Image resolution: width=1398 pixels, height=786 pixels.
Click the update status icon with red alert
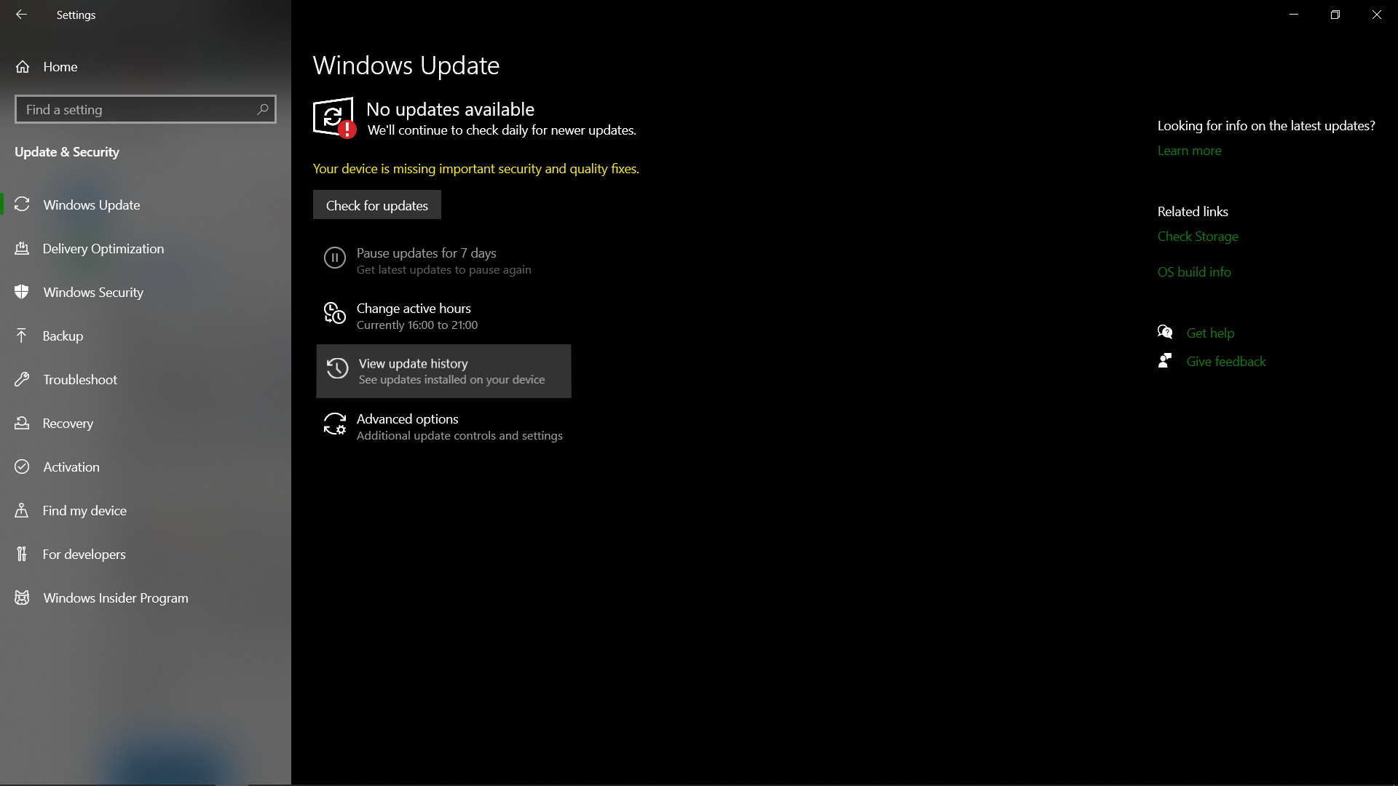[334, 117]
